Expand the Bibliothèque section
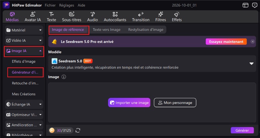This screenshot has width=260, height=138. (24, 134)
